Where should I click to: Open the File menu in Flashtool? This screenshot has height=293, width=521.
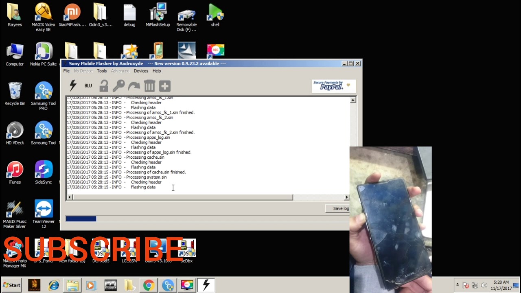tap(66, 71)
